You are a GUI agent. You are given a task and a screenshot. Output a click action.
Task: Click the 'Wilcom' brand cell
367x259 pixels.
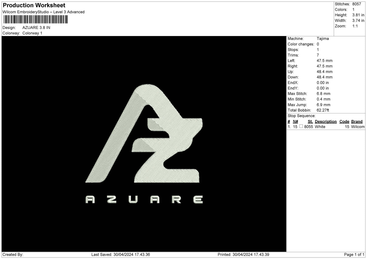tap(358, 127)
